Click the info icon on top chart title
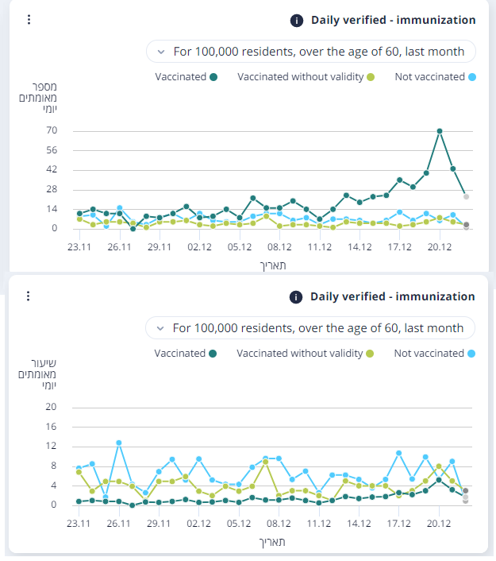The height and width of the screenshot is (561, 496). [298, 21]
